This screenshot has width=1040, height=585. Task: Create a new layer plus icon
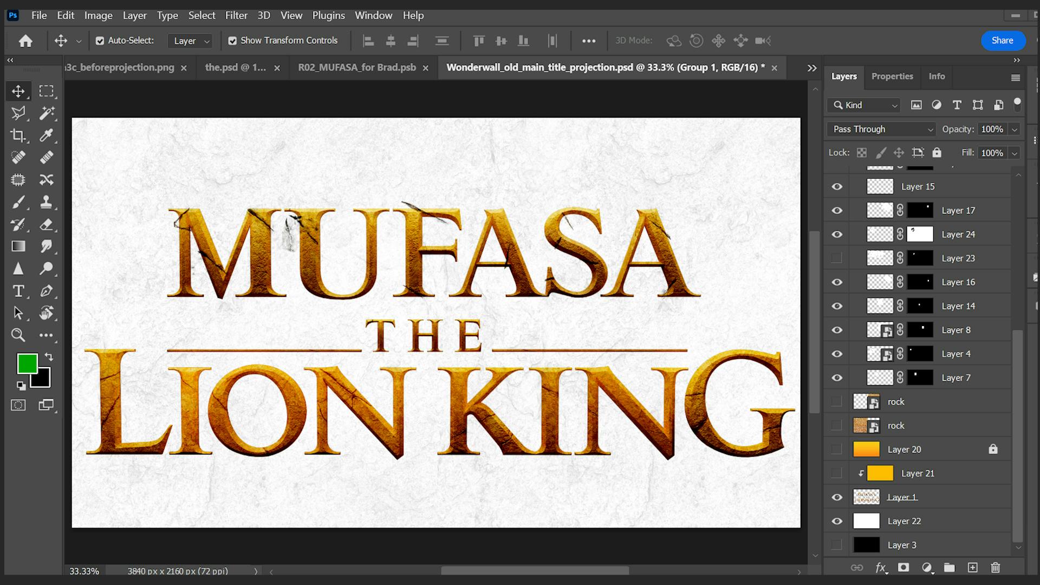tap(973, 568)
